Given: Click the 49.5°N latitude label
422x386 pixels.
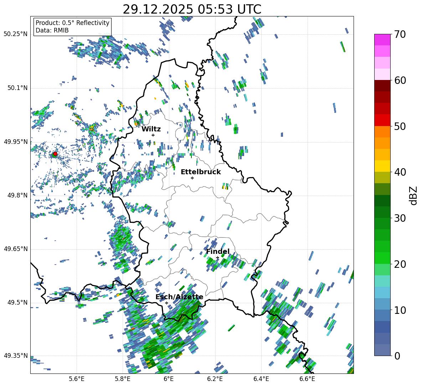Looking at the screenshot, I should point(17,302).
